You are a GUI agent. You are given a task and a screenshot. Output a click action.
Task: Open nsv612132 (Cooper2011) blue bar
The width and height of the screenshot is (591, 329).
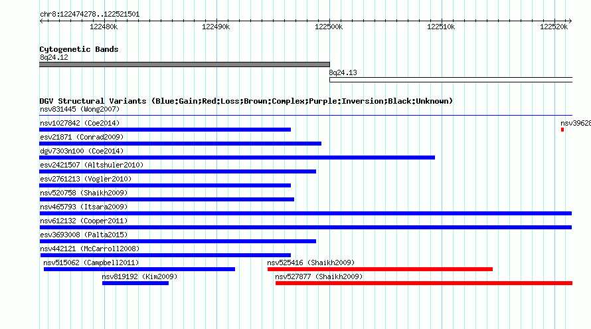tap(305, 227)
